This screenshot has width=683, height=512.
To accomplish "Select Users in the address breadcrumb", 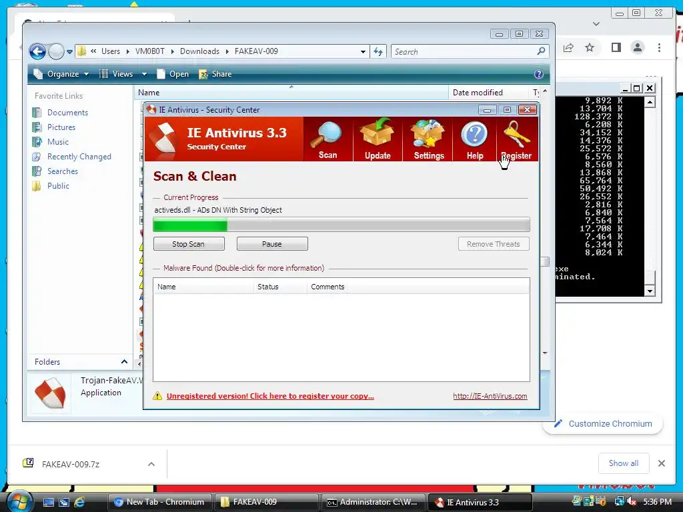I will [111, 51].
